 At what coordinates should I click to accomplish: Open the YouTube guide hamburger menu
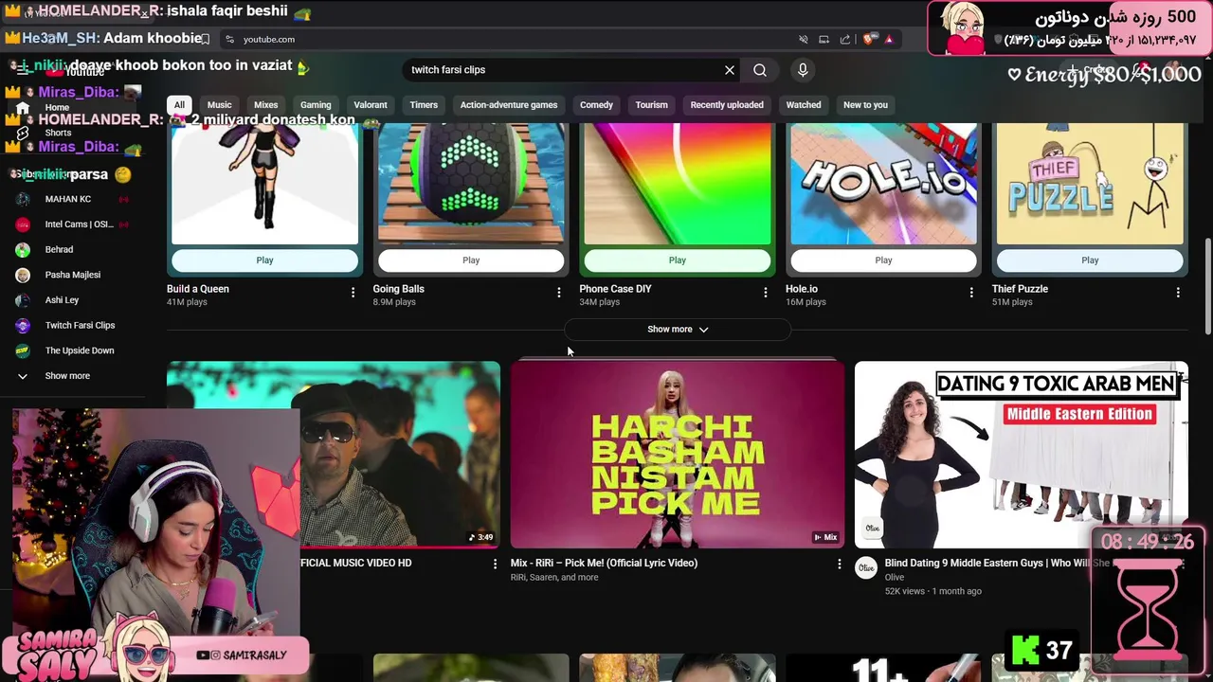[x=23, y=69]
